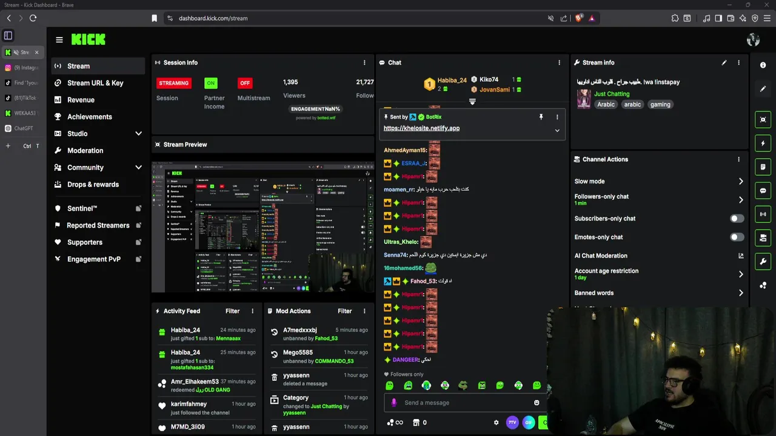Open the Moderation page
Screen dimensions: 776x436
click(x=85, y=151)
